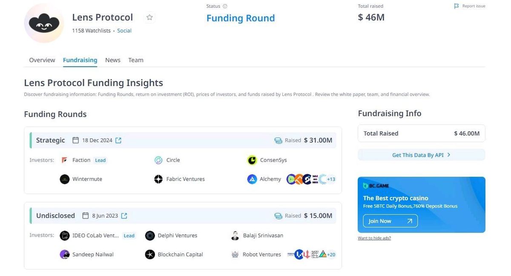Viewport: 511px width, 276px height.
Task: Click the Lead tag next to IDEO CoLab
Action: [x=129, y=236]
